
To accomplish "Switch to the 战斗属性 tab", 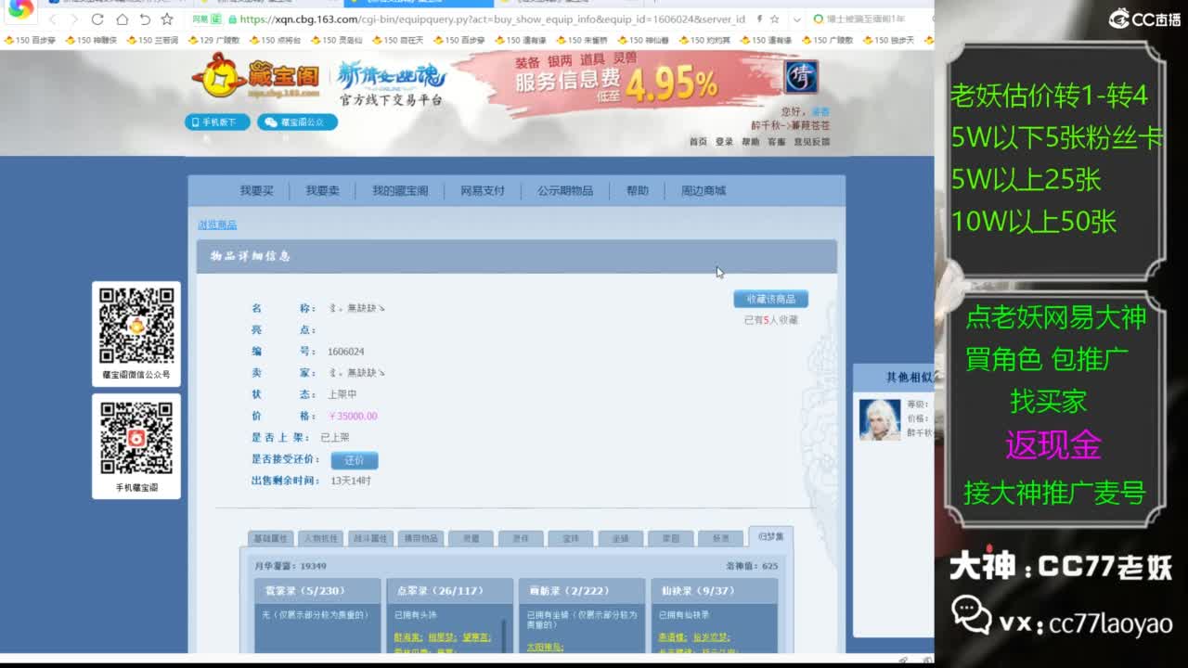I will point(370,538).
